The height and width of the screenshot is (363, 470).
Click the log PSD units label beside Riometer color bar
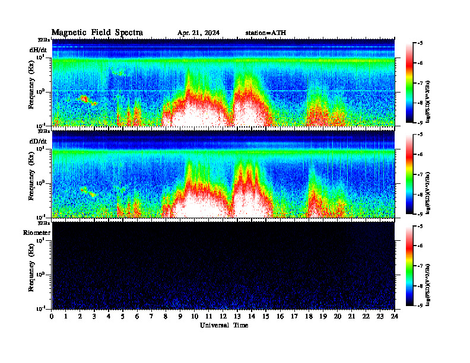click(428, 285)
